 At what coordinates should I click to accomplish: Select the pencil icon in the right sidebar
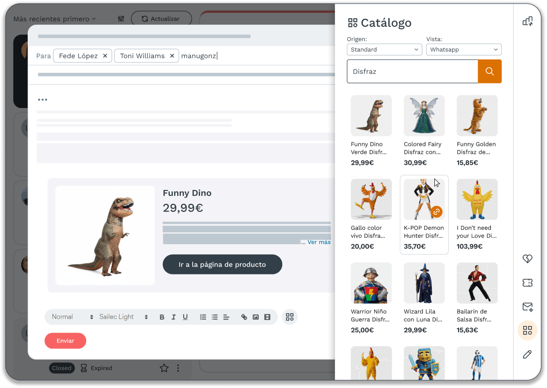pyautogui.click(x=527, y=354)
